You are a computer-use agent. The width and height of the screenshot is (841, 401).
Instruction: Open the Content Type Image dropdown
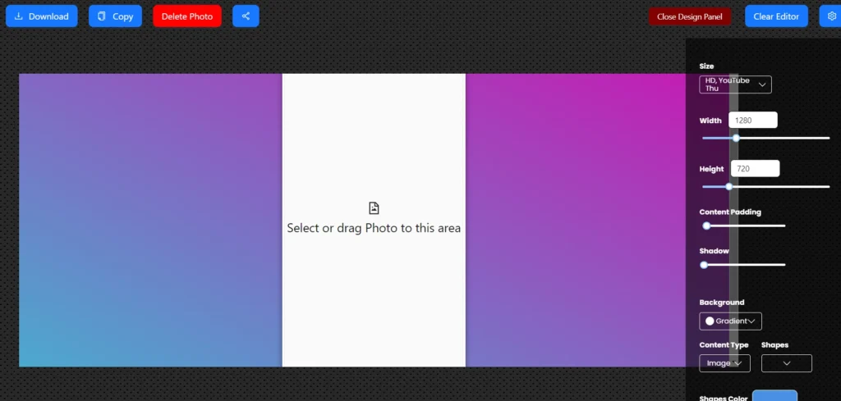coord(724,362)
